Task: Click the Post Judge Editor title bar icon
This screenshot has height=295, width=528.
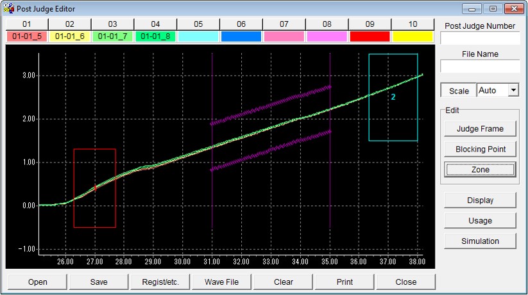Action: 8,9
